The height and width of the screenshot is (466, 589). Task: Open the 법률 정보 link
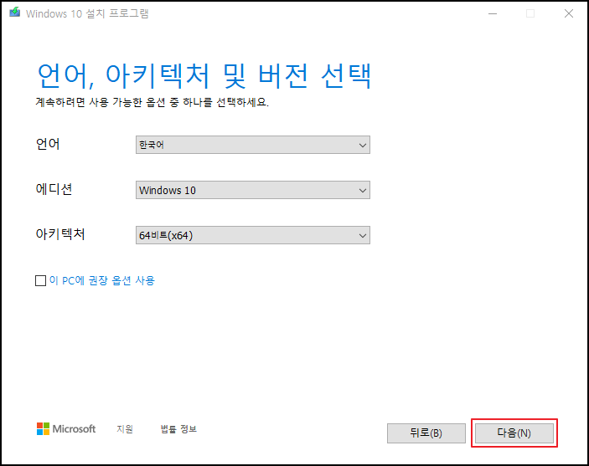click(178, 429)
